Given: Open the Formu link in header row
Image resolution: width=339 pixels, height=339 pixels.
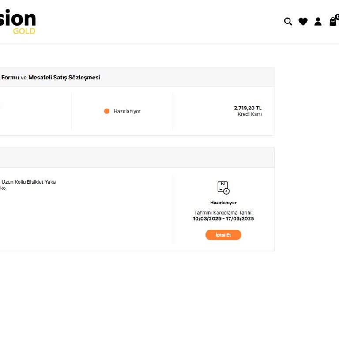Looking at the screenshot, I should point(10,77).
